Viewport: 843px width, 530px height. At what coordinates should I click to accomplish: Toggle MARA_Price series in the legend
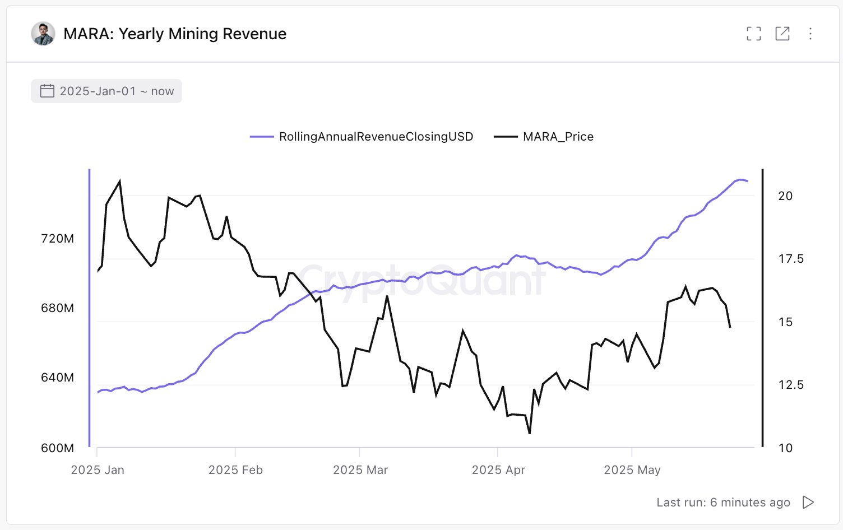[558, 137]
